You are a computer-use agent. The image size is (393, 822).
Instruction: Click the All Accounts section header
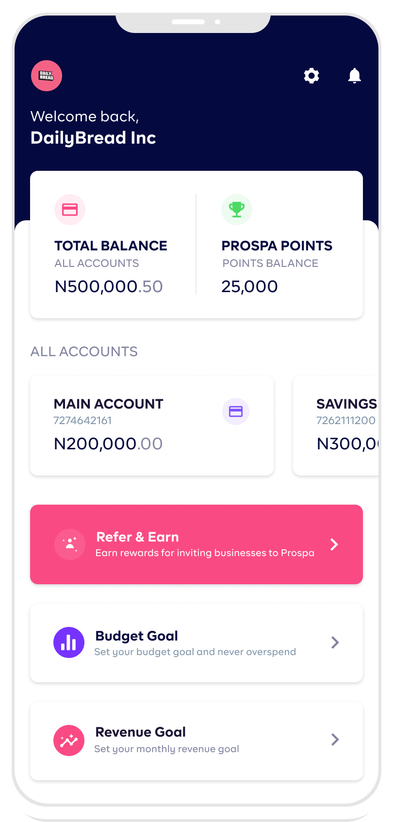83,351
